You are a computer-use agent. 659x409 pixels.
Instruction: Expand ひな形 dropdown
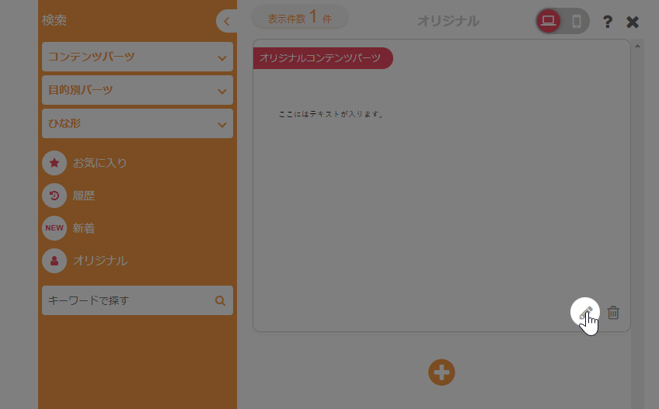pos(138,123)
